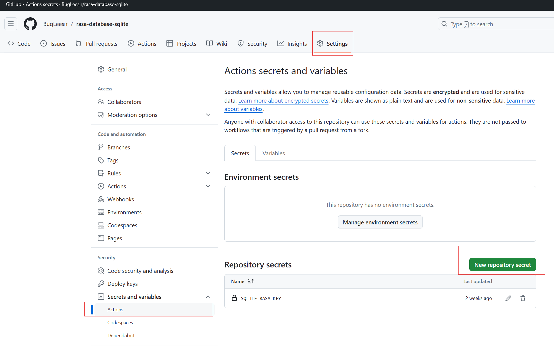Sort secrets by name with the sort arrow icon

point(251,281)
